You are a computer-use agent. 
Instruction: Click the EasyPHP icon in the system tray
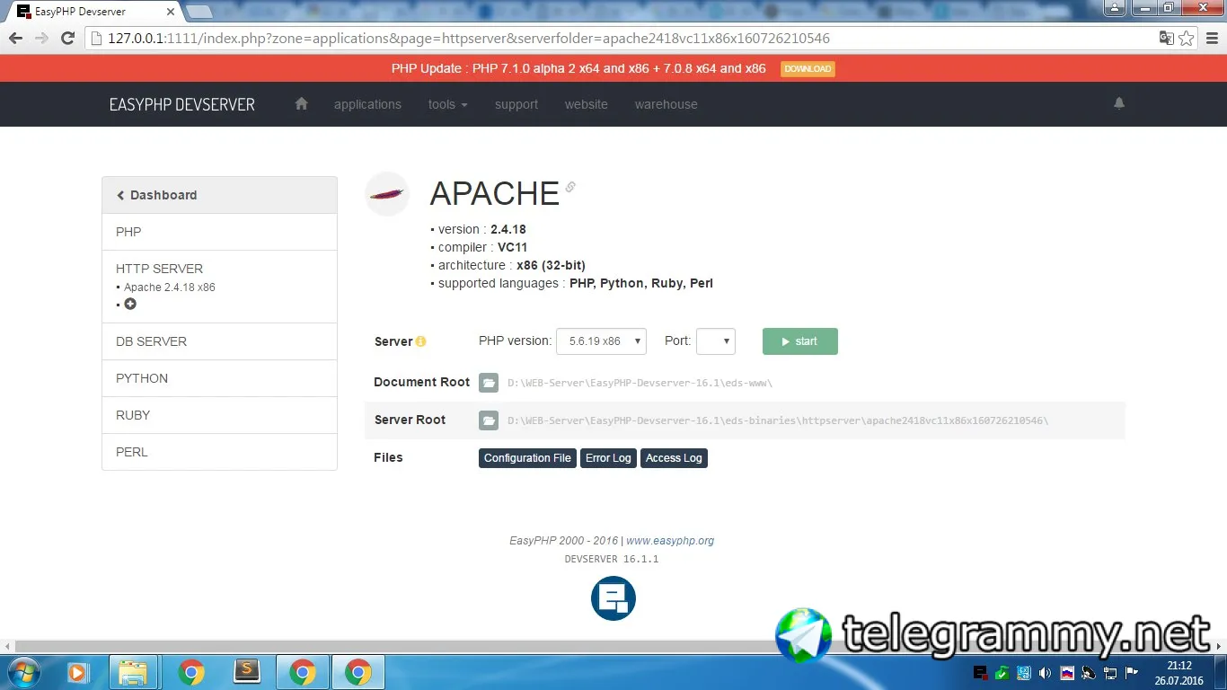[x=981, y=673]
